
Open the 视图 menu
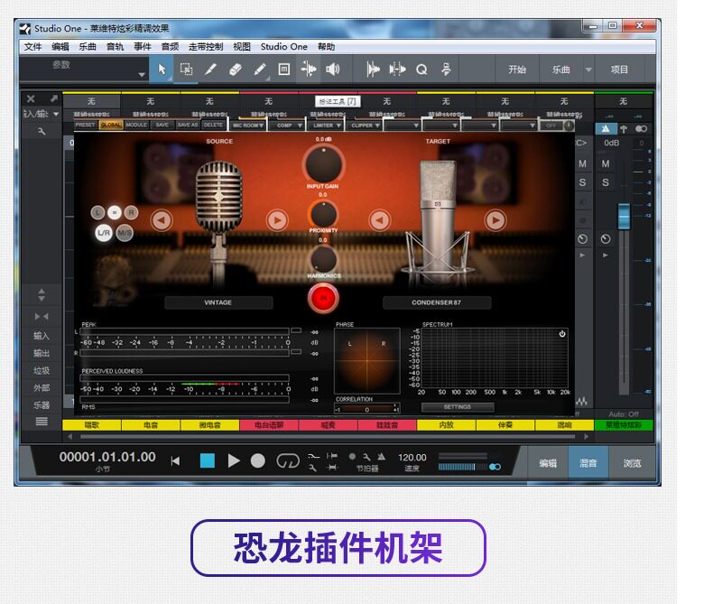tap(242, 46)
